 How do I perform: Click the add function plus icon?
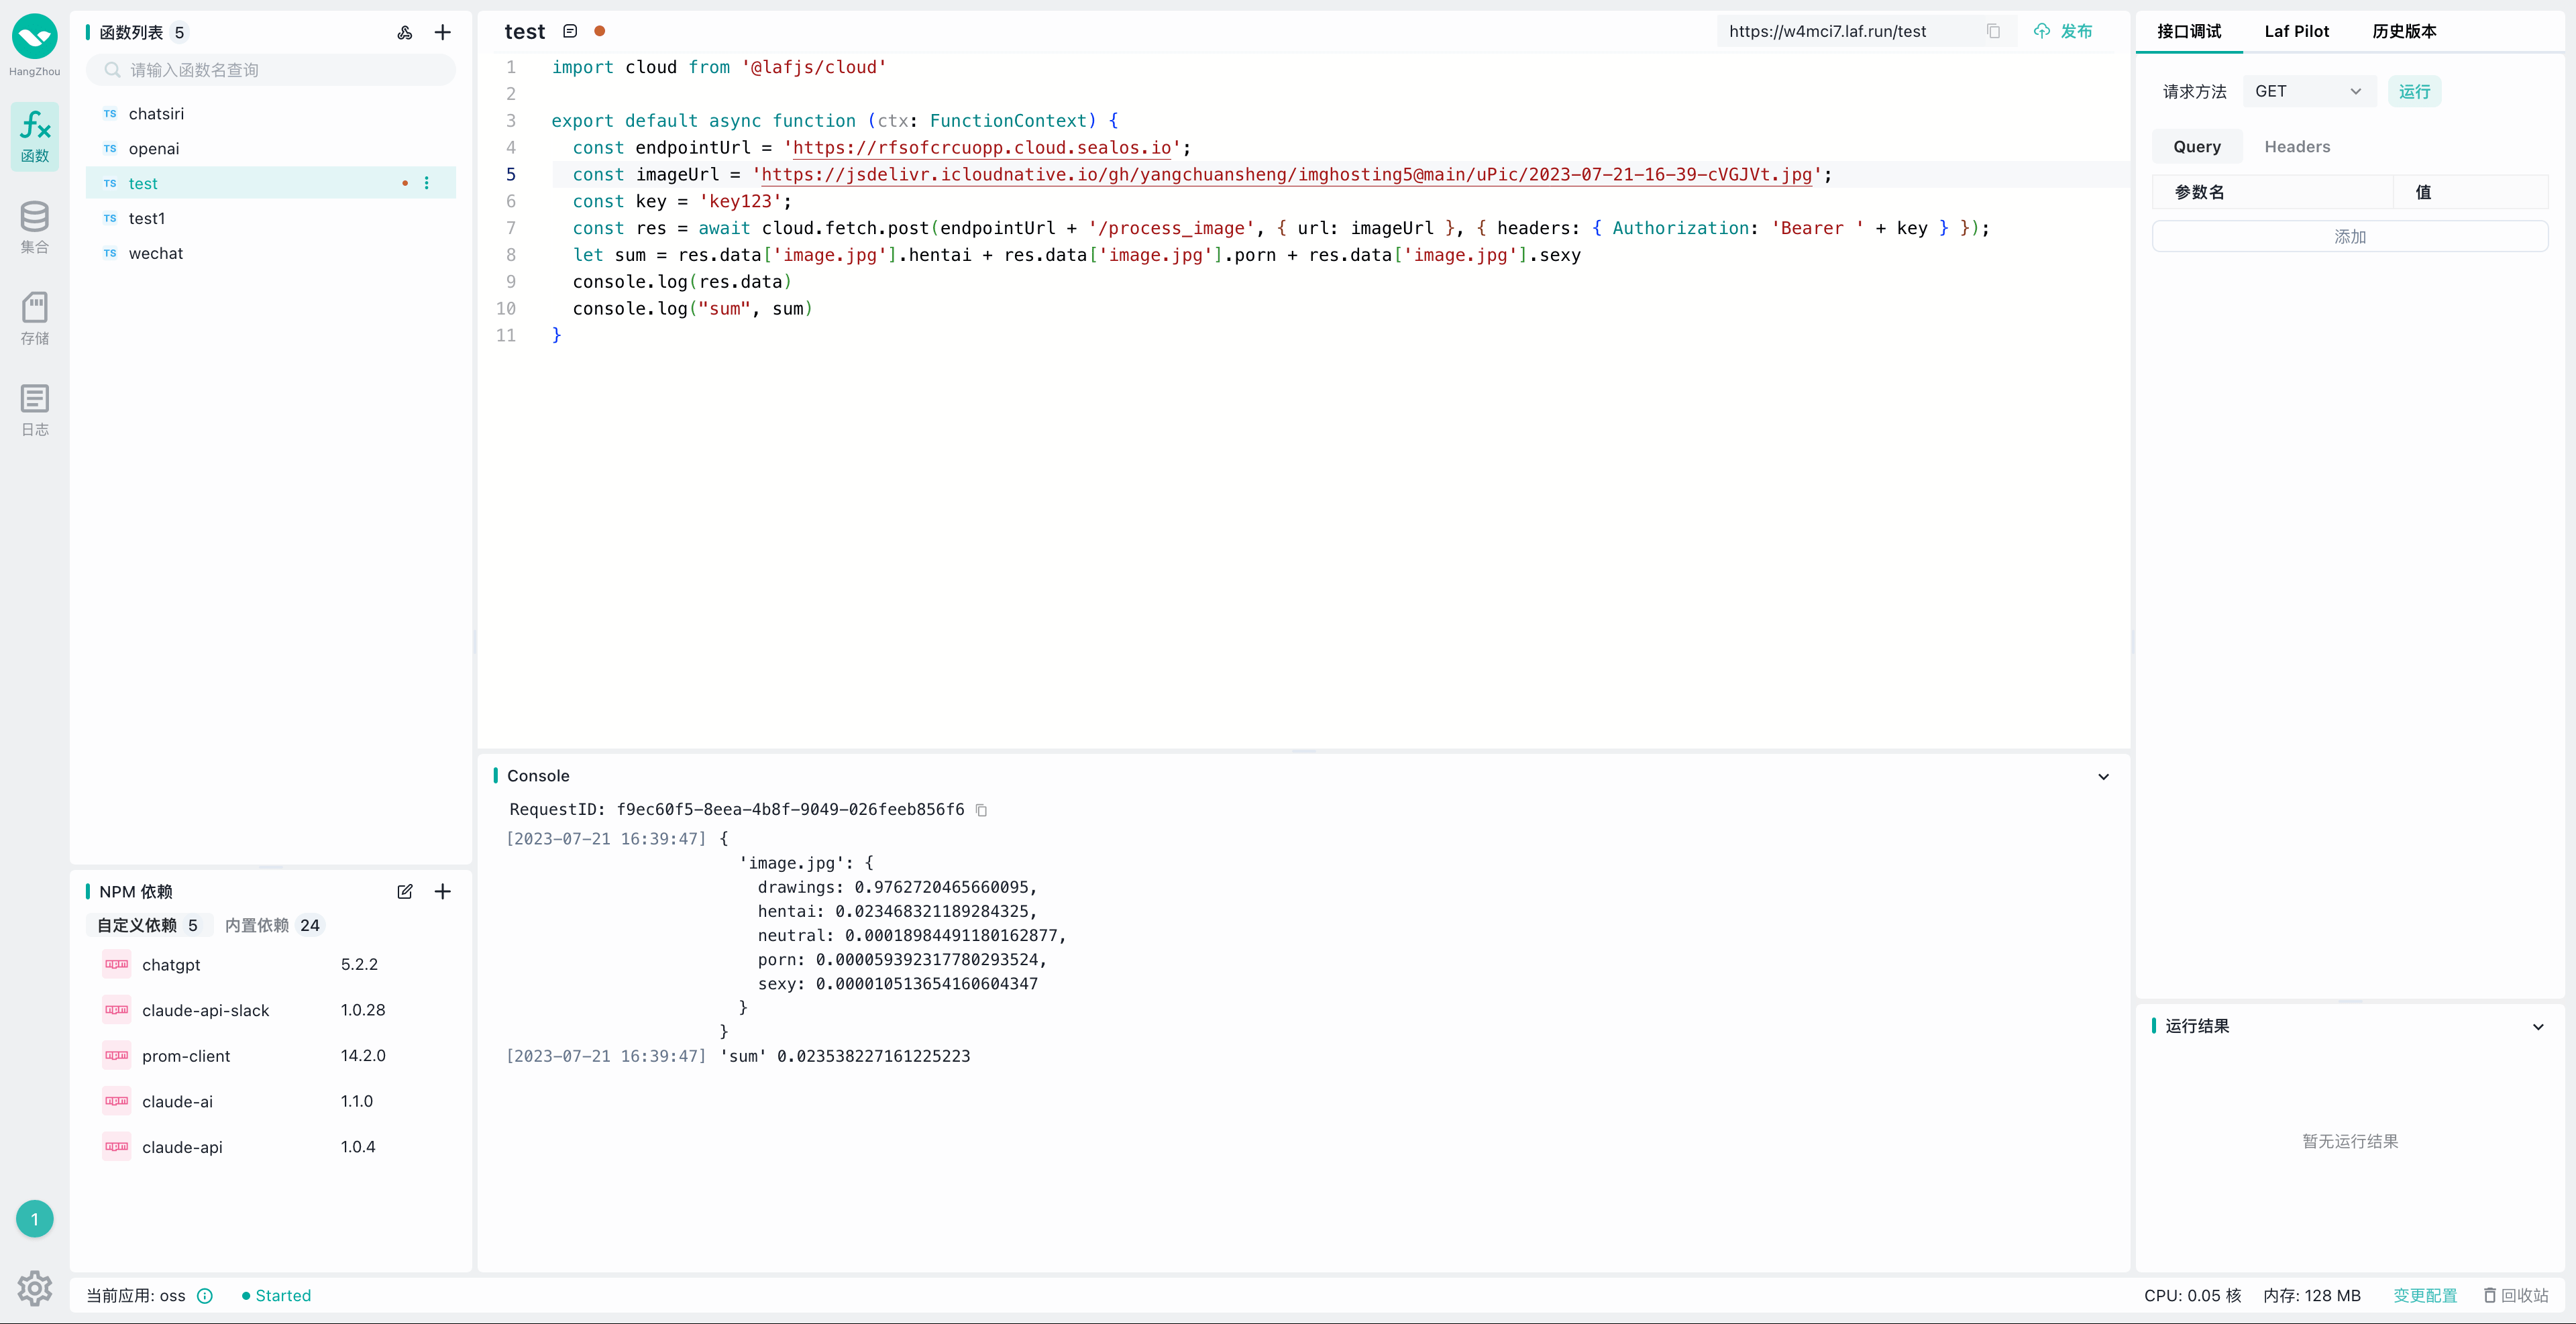coord(442,32)
